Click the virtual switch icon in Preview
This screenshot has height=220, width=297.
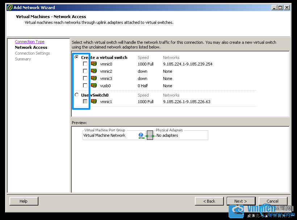click(x=150, y=135)
